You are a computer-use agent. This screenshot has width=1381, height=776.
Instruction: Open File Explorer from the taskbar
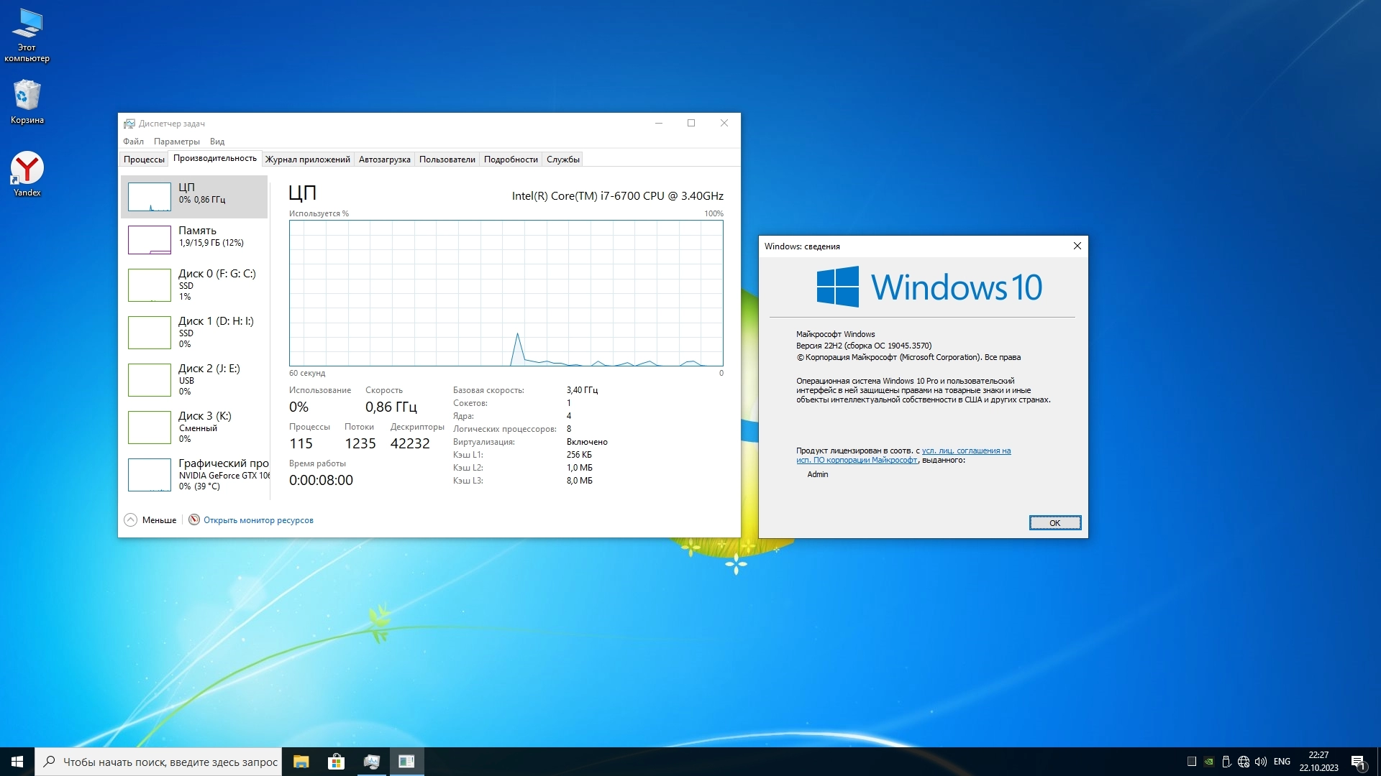[301, 762]
